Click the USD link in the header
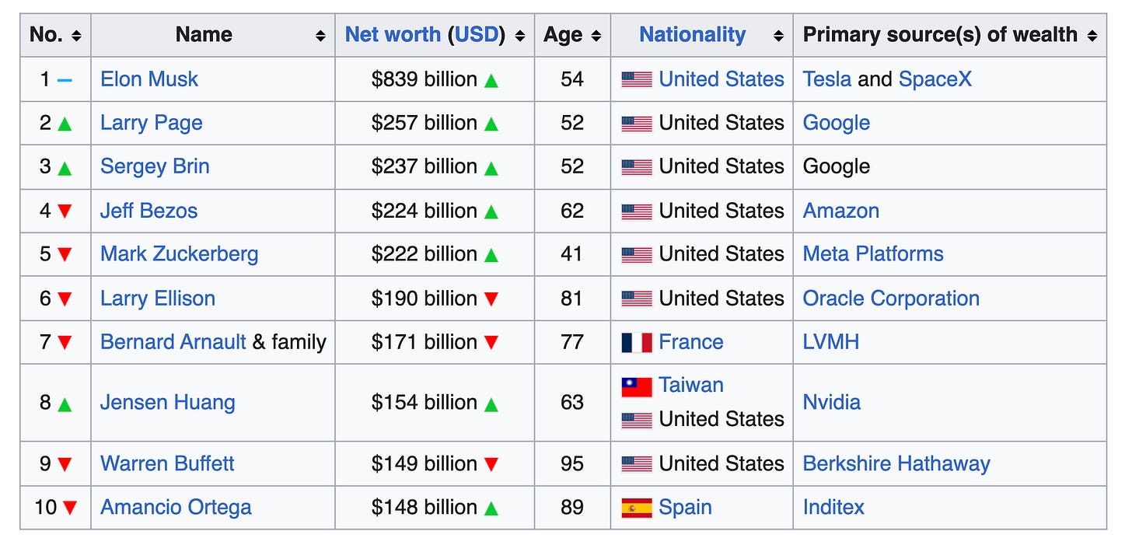Image resolution: width=1132 pixels, height=552 pixels. tap(477, 35)
